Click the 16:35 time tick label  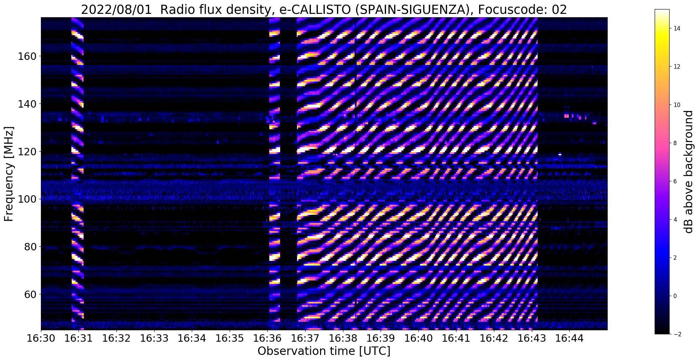tap(230, 338)
